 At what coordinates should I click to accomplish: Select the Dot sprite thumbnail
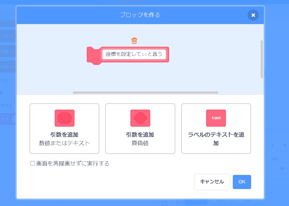point(196,201)
